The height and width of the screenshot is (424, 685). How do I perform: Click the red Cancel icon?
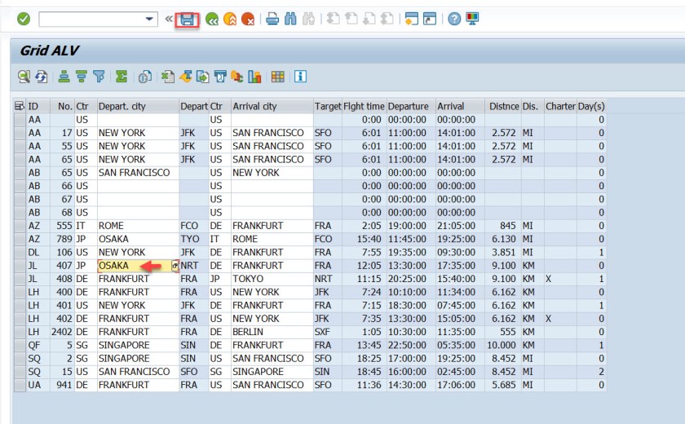click(248, 19)
